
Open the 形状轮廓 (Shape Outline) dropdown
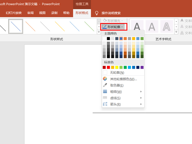point(114,27)
